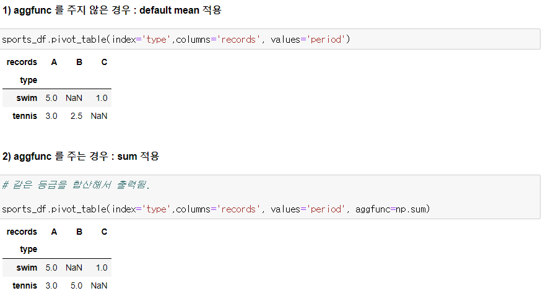
Task: Click tennis A value 3.0 in second table
Action: coord(51,285)
